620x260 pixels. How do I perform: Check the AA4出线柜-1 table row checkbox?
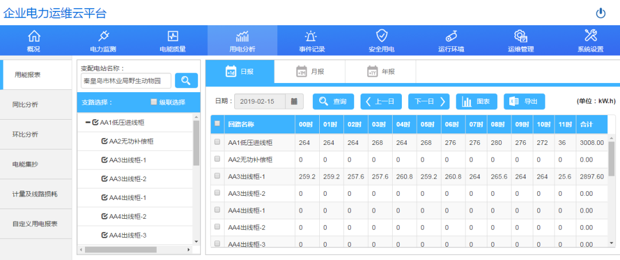217,210
